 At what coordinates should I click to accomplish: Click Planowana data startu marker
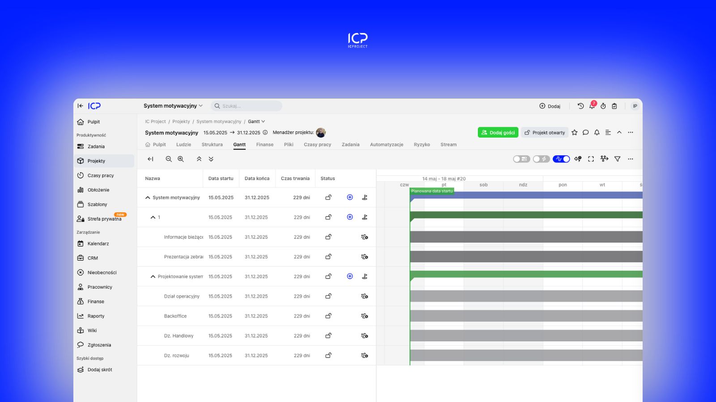(432, 191)
